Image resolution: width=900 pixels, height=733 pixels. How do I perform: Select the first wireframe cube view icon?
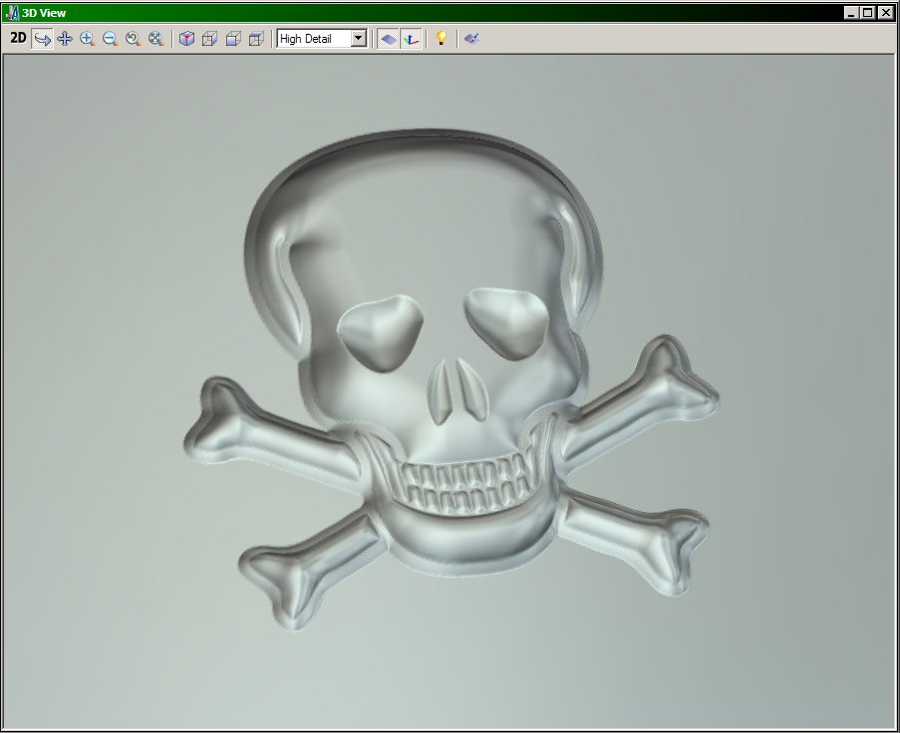(209, 39)
